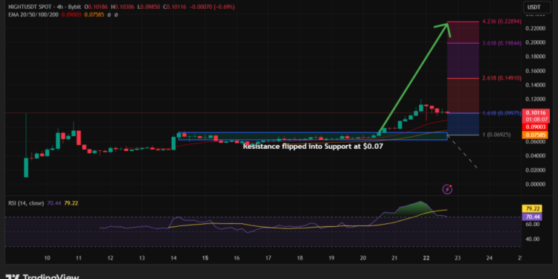Select the 1 (0.06925) Fibonacci label
558x279 pixels.
pyautogui.click(x=496, y=135)
